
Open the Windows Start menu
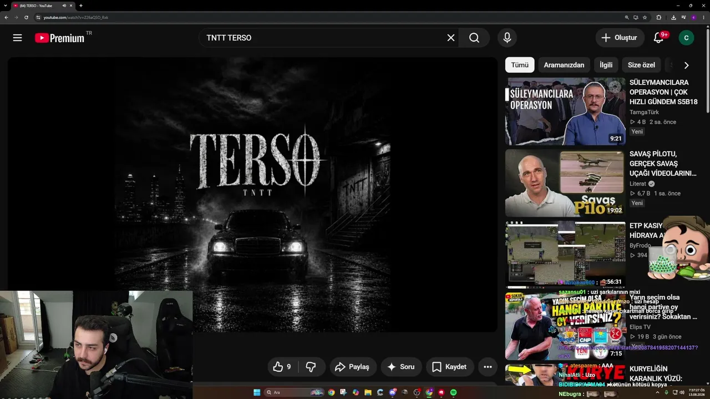(257, 392)
